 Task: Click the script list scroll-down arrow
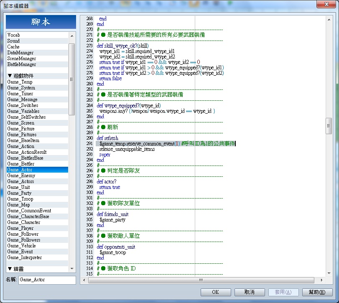point(72,269)
